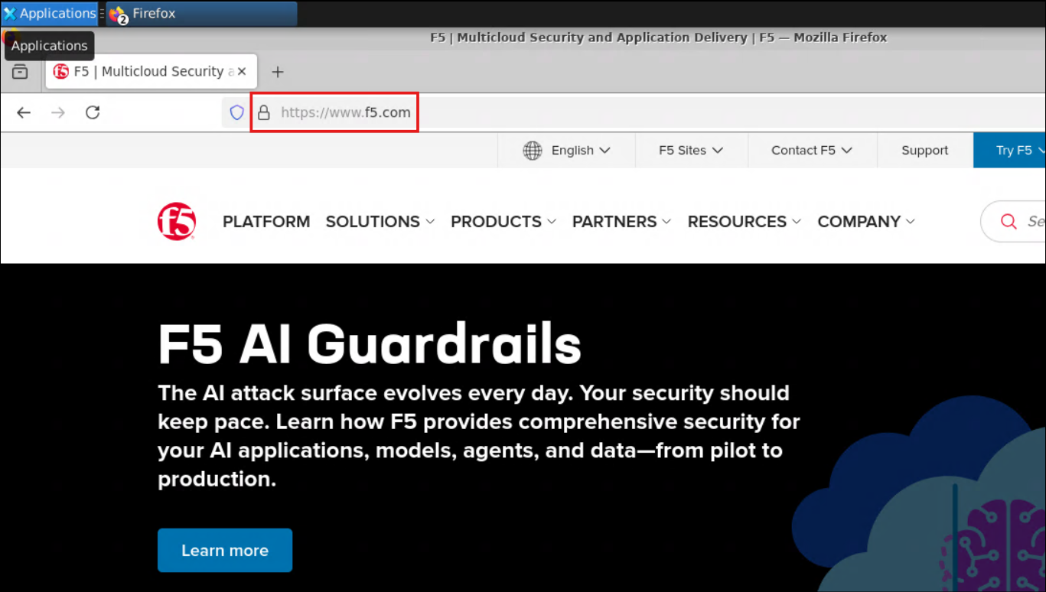The width and height of the screenshot is (1046, 592).
Task: Expand the SOLUTIONS navigation menu
Action: [x=380, y=222]
